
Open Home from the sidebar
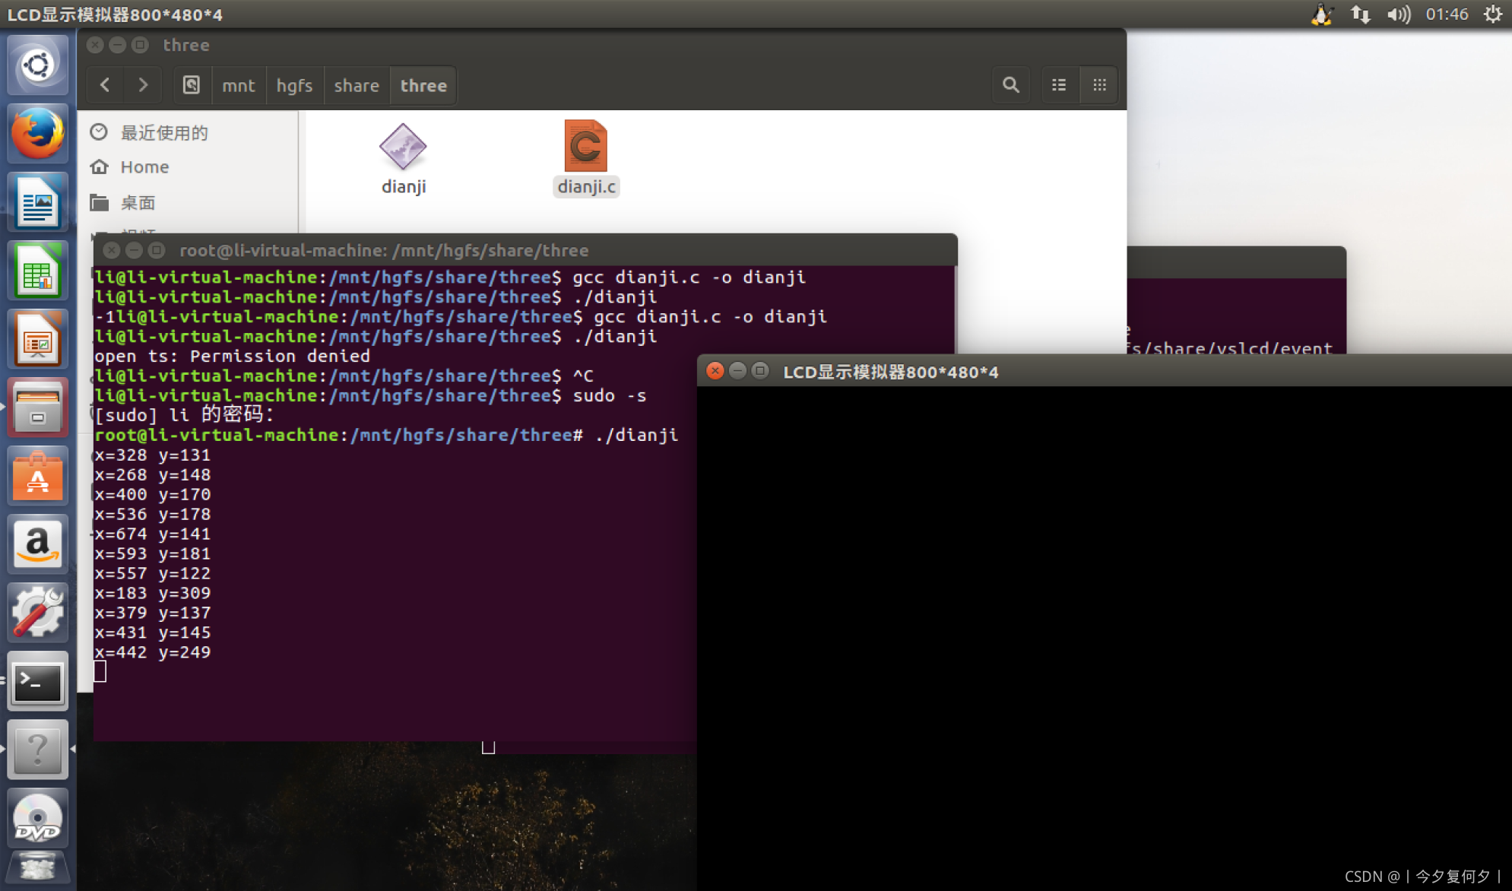pyautogui.click(x=144, y=166)
